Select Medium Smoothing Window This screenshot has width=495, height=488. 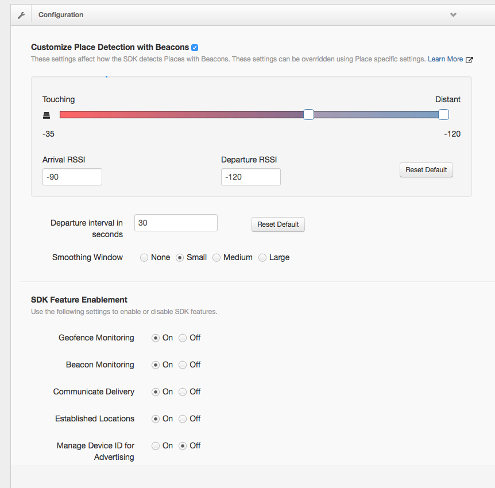[x=216, y=258]
